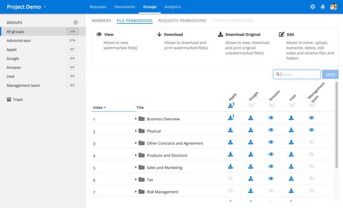Select the Intel group in sidebar
The height and width of the screenshot is (208, 343).
43,76
